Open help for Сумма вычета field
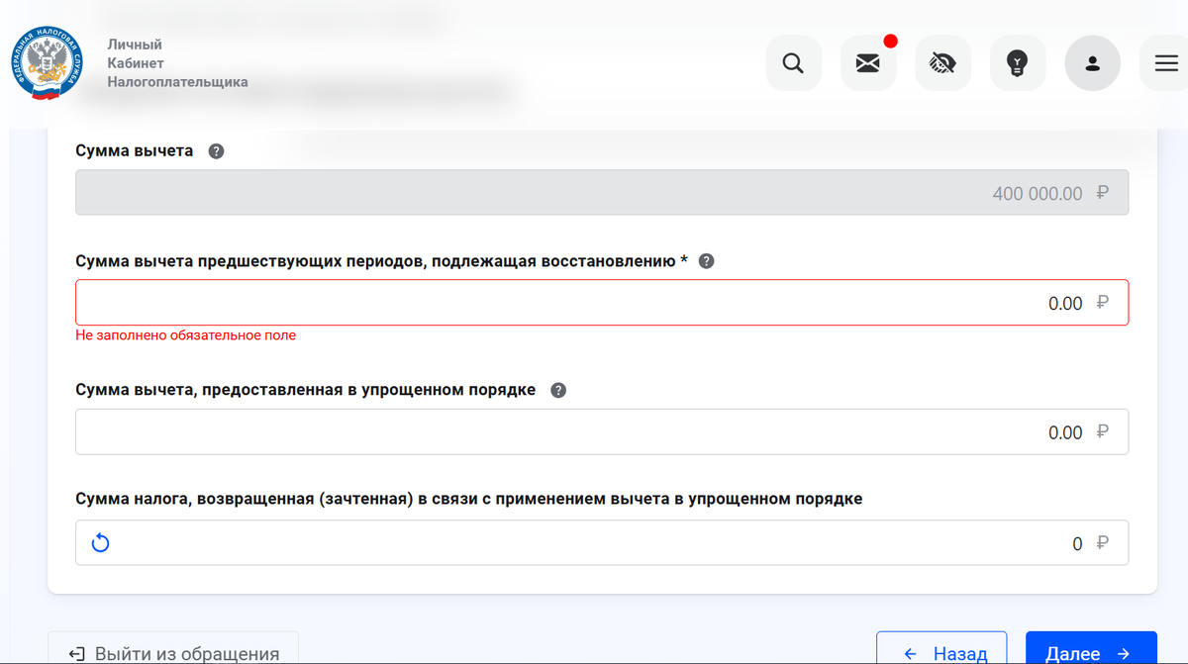Viewport: 1188px width, 664px height. 216,150
